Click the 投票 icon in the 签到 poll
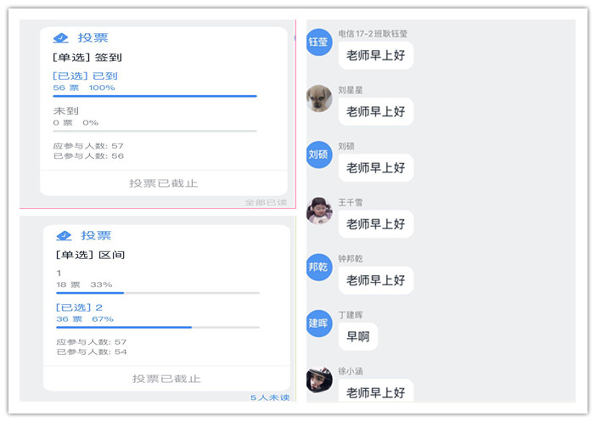The height and width of the screenshot is (422, 596). coord(60,37)
